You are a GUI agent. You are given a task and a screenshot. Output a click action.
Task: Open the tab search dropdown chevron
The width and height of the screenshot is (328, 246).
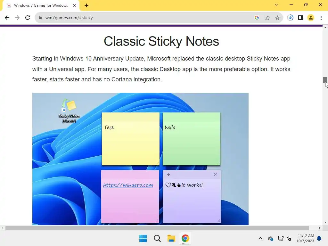point(276,4)
